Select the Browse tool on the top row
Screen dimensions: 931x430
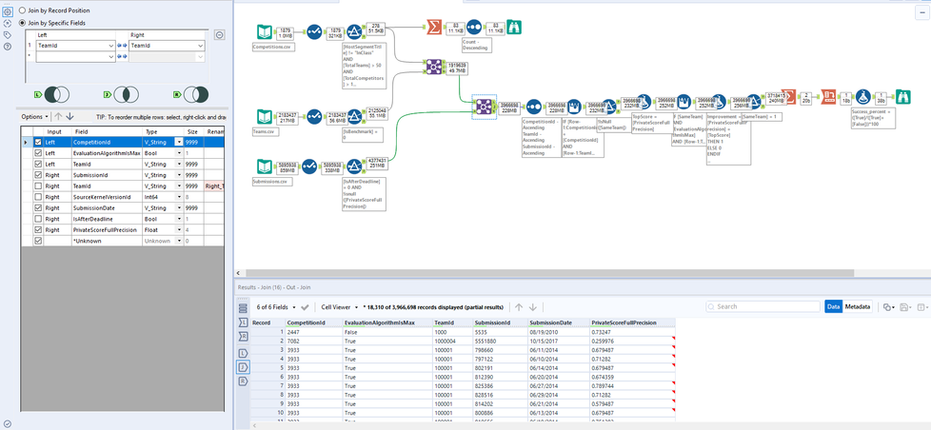click(514, 27)
